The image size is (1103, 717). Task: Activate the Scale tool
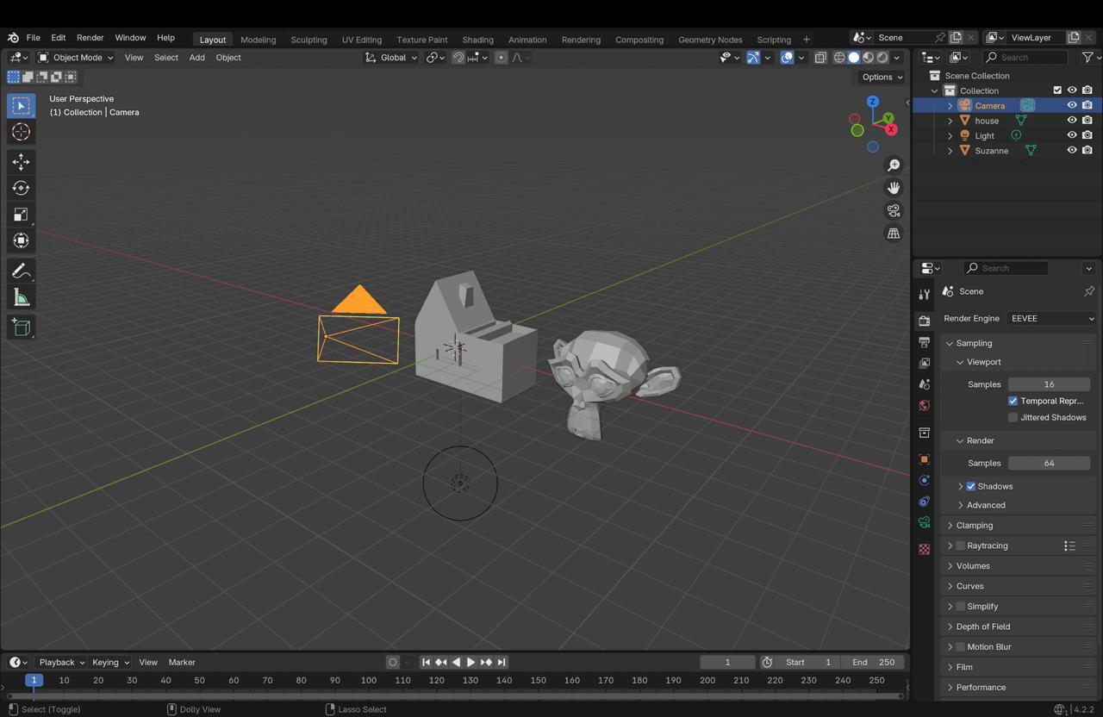click(21, 215)
